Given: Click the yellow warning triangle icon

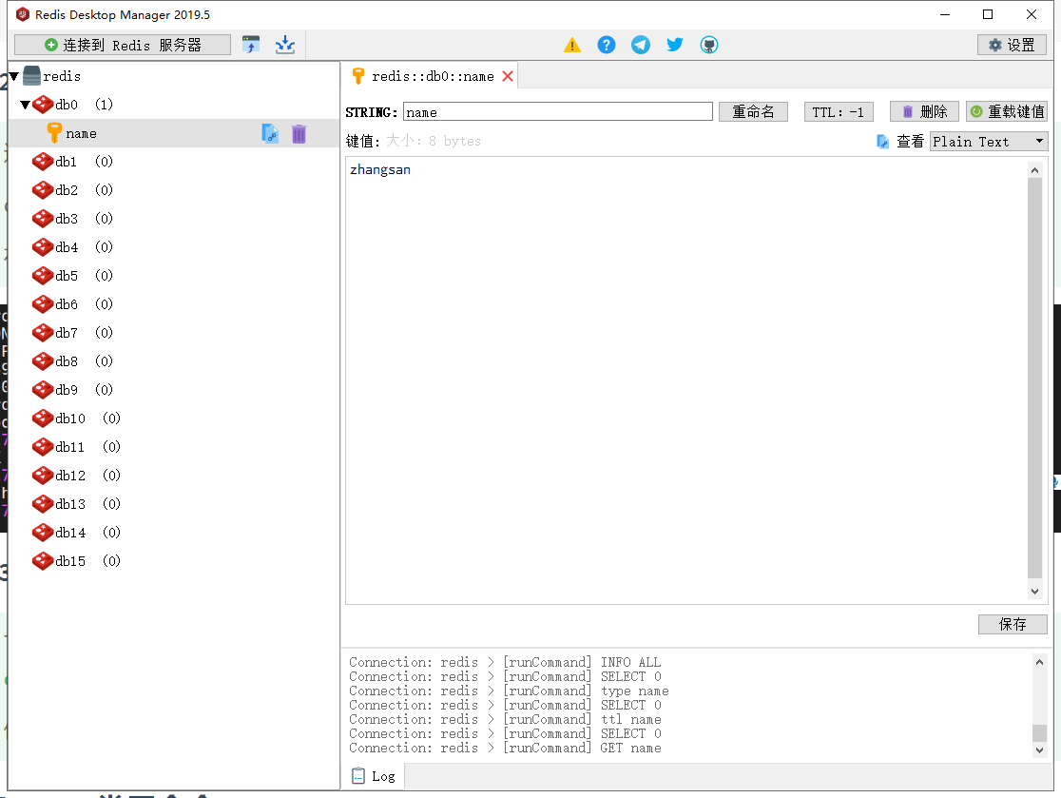Looking at the screenshot, I should [571, 44].
